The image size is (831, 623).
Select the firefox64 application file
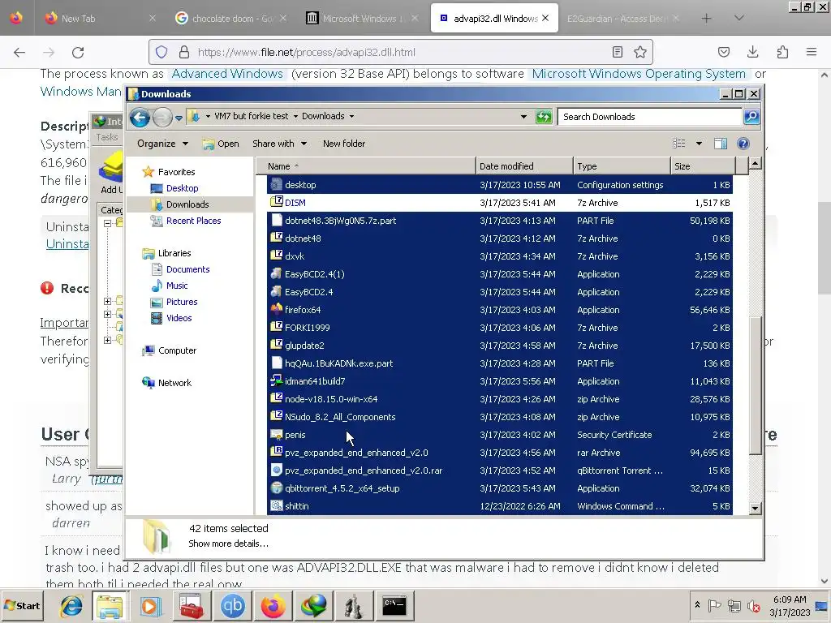pyautogui.click(x=500, y=310)
